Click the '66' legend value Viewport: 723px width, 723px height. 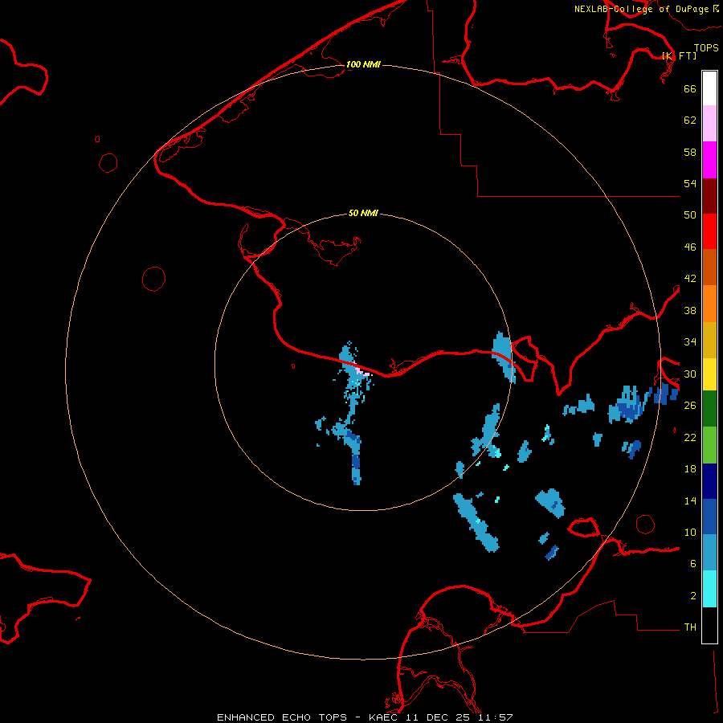[x=690, y=88]
